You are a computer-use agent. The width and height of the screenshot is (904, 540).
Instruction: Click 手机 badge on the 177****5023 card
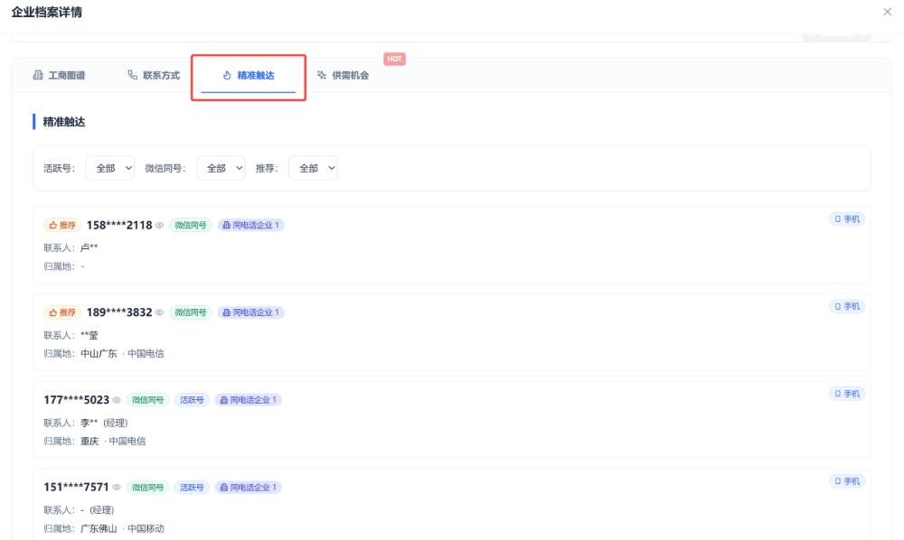pos(847,394)
